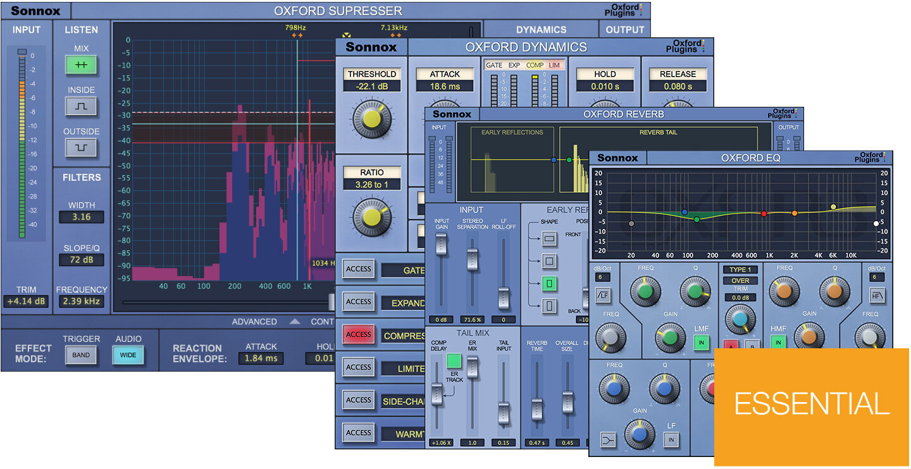Click the grey low-cut node on EQ graph
This screenshot has width=911, height=469.
[x=631, y=224]
